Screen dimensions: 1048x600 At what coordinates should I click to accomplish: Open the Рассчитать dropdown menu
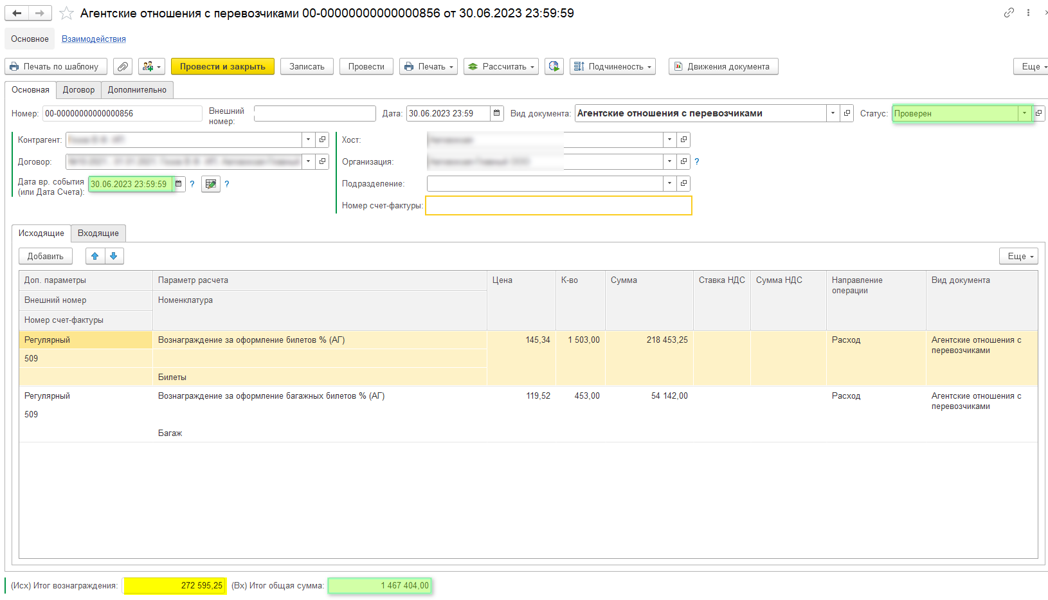click(x=501, y=67)
